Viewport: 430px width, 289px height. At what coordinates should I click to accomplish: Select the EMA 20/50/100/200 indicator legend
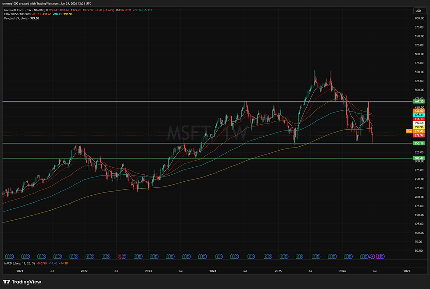pyautogui.click(x=17, y=14)
